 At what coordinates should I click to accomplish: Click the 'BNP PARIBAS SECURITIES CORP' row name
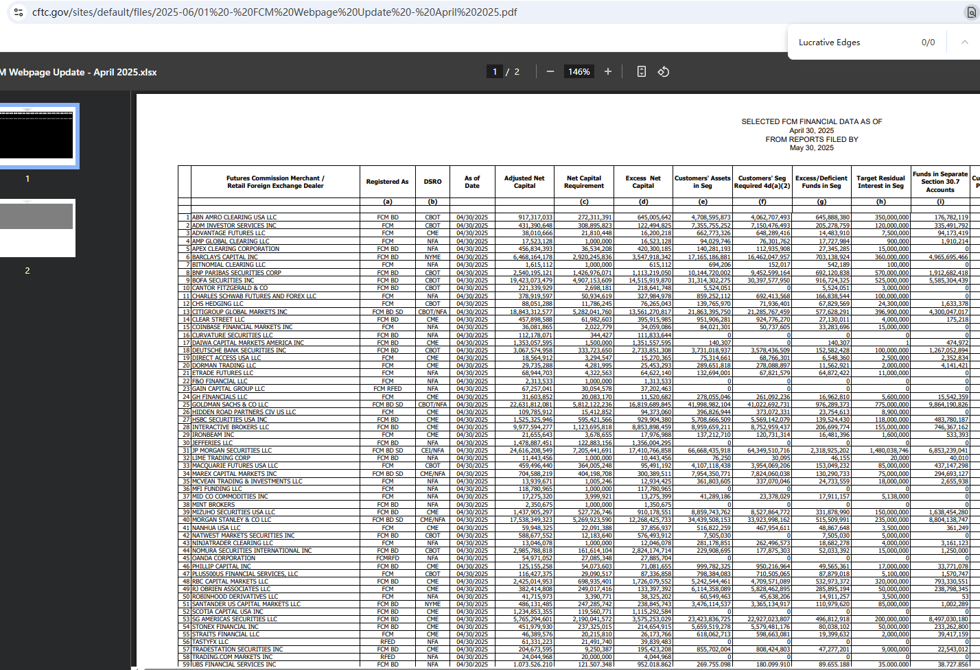coord(236,273)
